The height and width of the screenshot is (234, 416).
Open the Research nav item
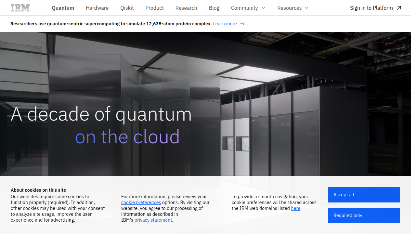pyautogui.click(x=186, y=8)
